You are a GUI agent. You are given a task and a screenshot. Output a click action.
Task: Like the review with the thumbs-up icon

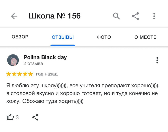10,117
